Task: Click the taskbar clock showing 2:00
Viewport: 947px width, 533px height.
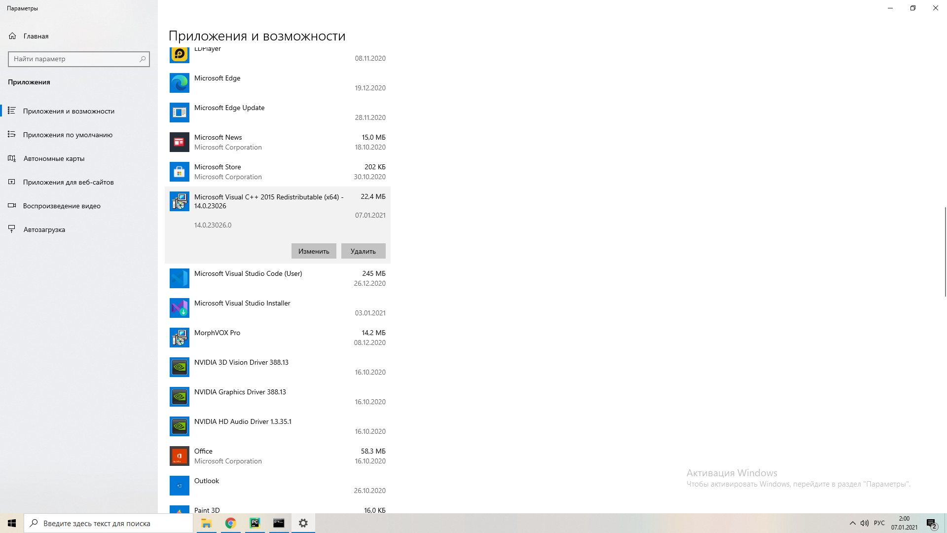Action: 904,523
